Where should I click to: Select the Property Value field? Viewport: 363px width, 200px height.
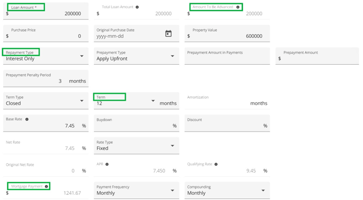[227, 34]
